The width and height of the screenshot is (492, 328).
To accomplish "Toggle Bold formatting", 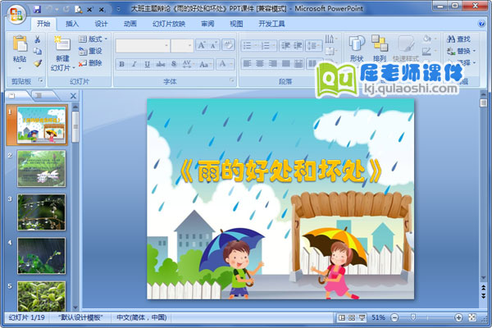I will (x=121, y=64).
